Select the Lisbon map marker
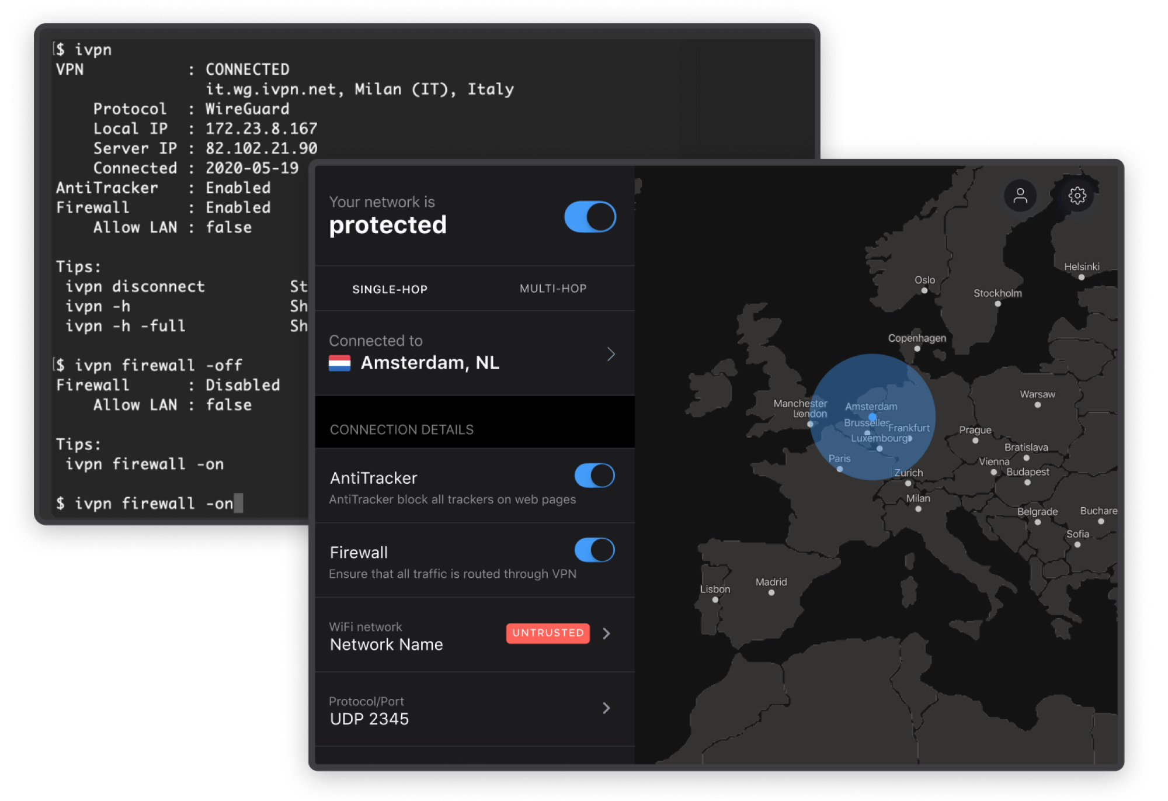 coord(715,599)
